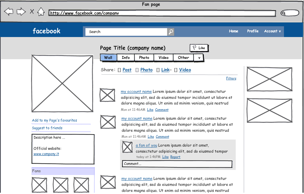Click the 'a fan of you' link
Viewport: 304px width, 194px height.
pyautogui.click(x=146, y=145)
